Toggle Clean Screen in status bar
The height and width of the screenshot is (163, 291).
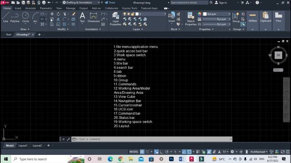(x=282, y=152)
